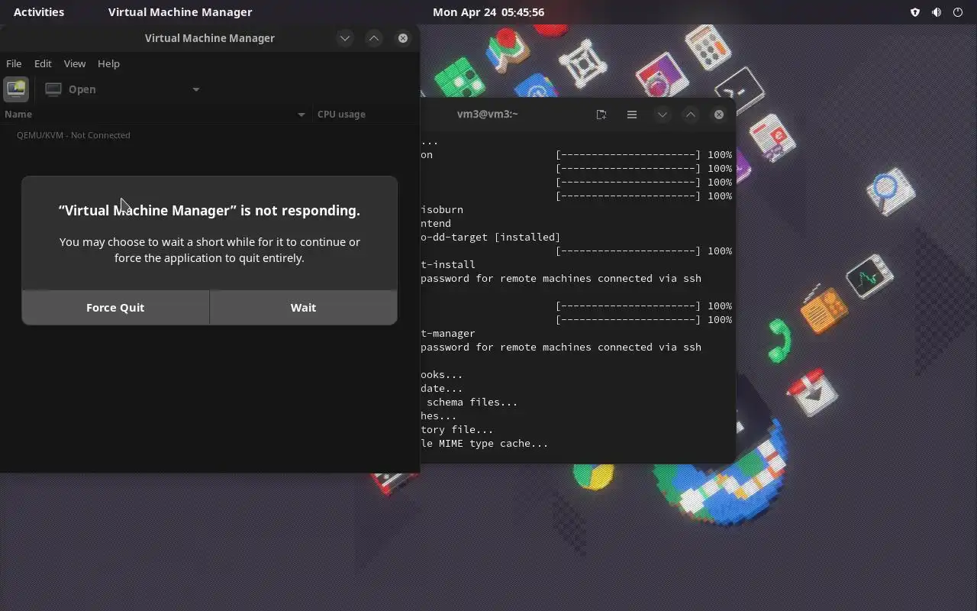
Task: Expand the toolbar dropdown arrow beside Open
Action: pos(196,89)
